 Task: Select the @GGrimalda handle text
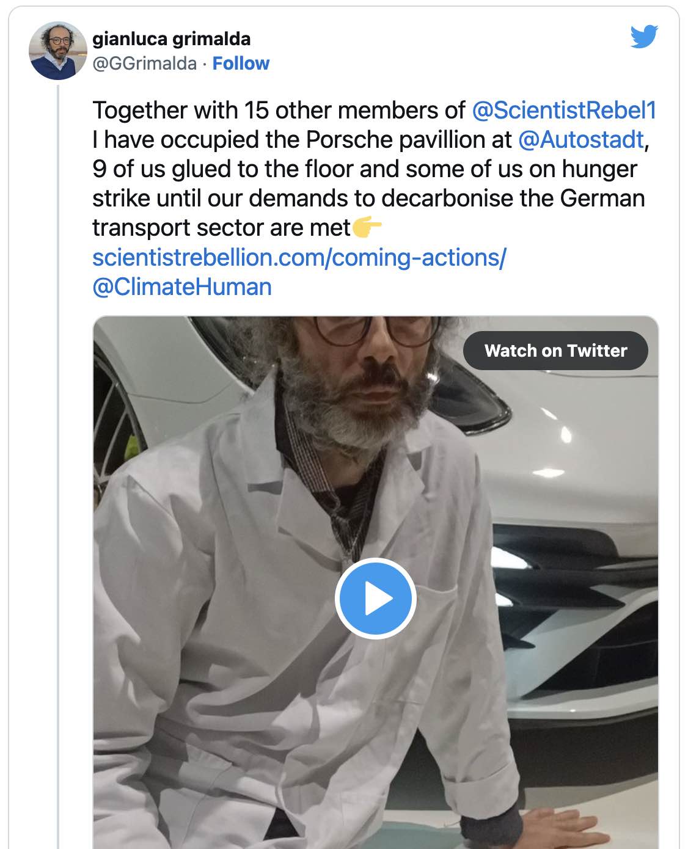pos(144,64)
